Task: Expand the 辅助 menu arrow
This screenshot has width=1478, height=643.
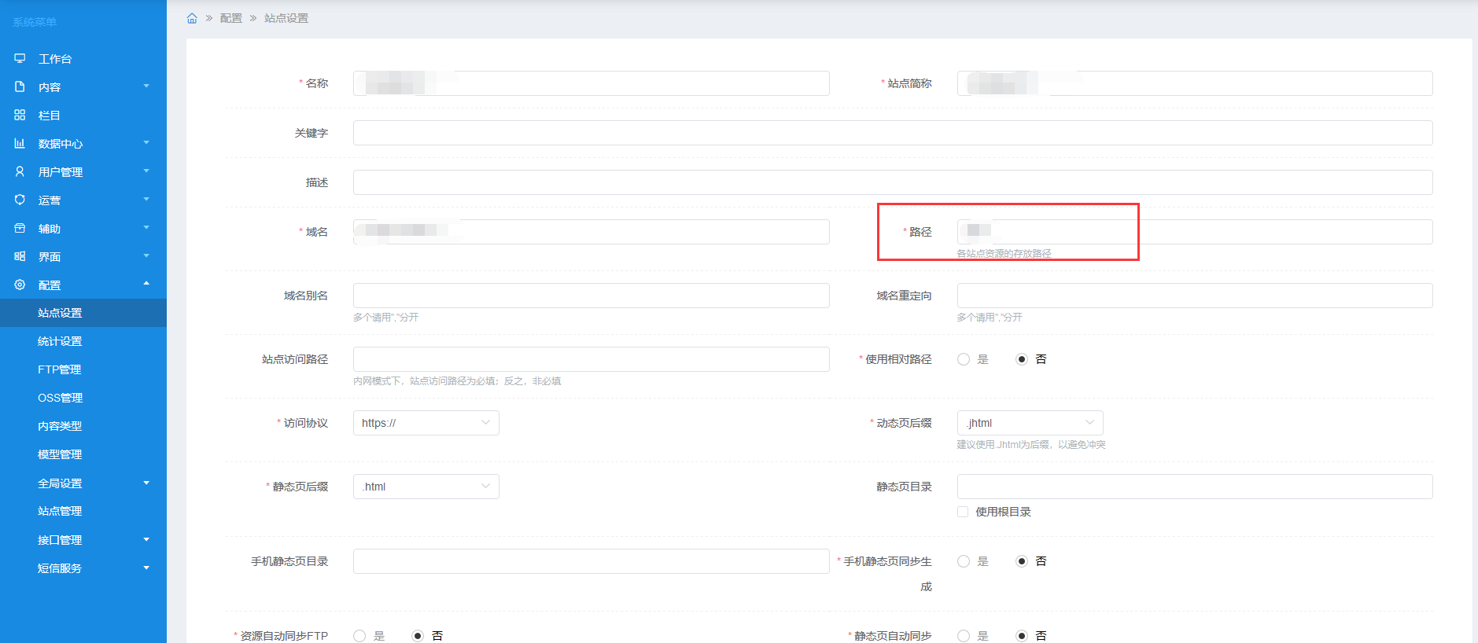Action: click(x=146, y=227)
